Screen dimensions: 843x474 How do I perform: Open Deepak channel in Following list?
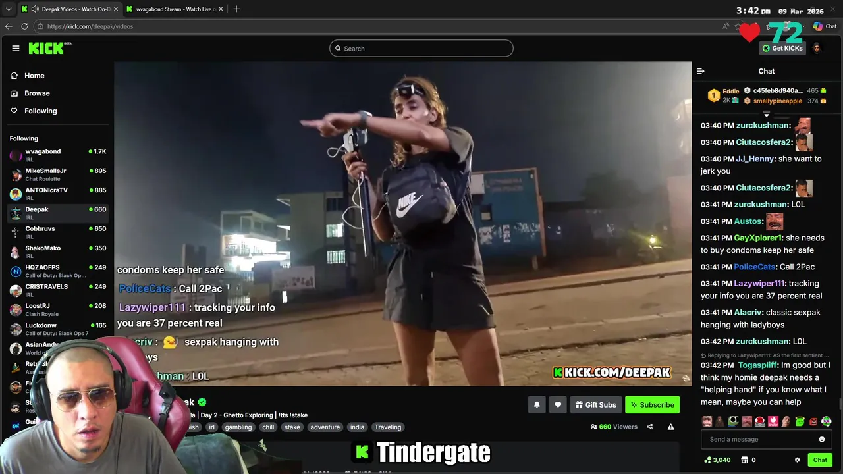click(58, 213)
